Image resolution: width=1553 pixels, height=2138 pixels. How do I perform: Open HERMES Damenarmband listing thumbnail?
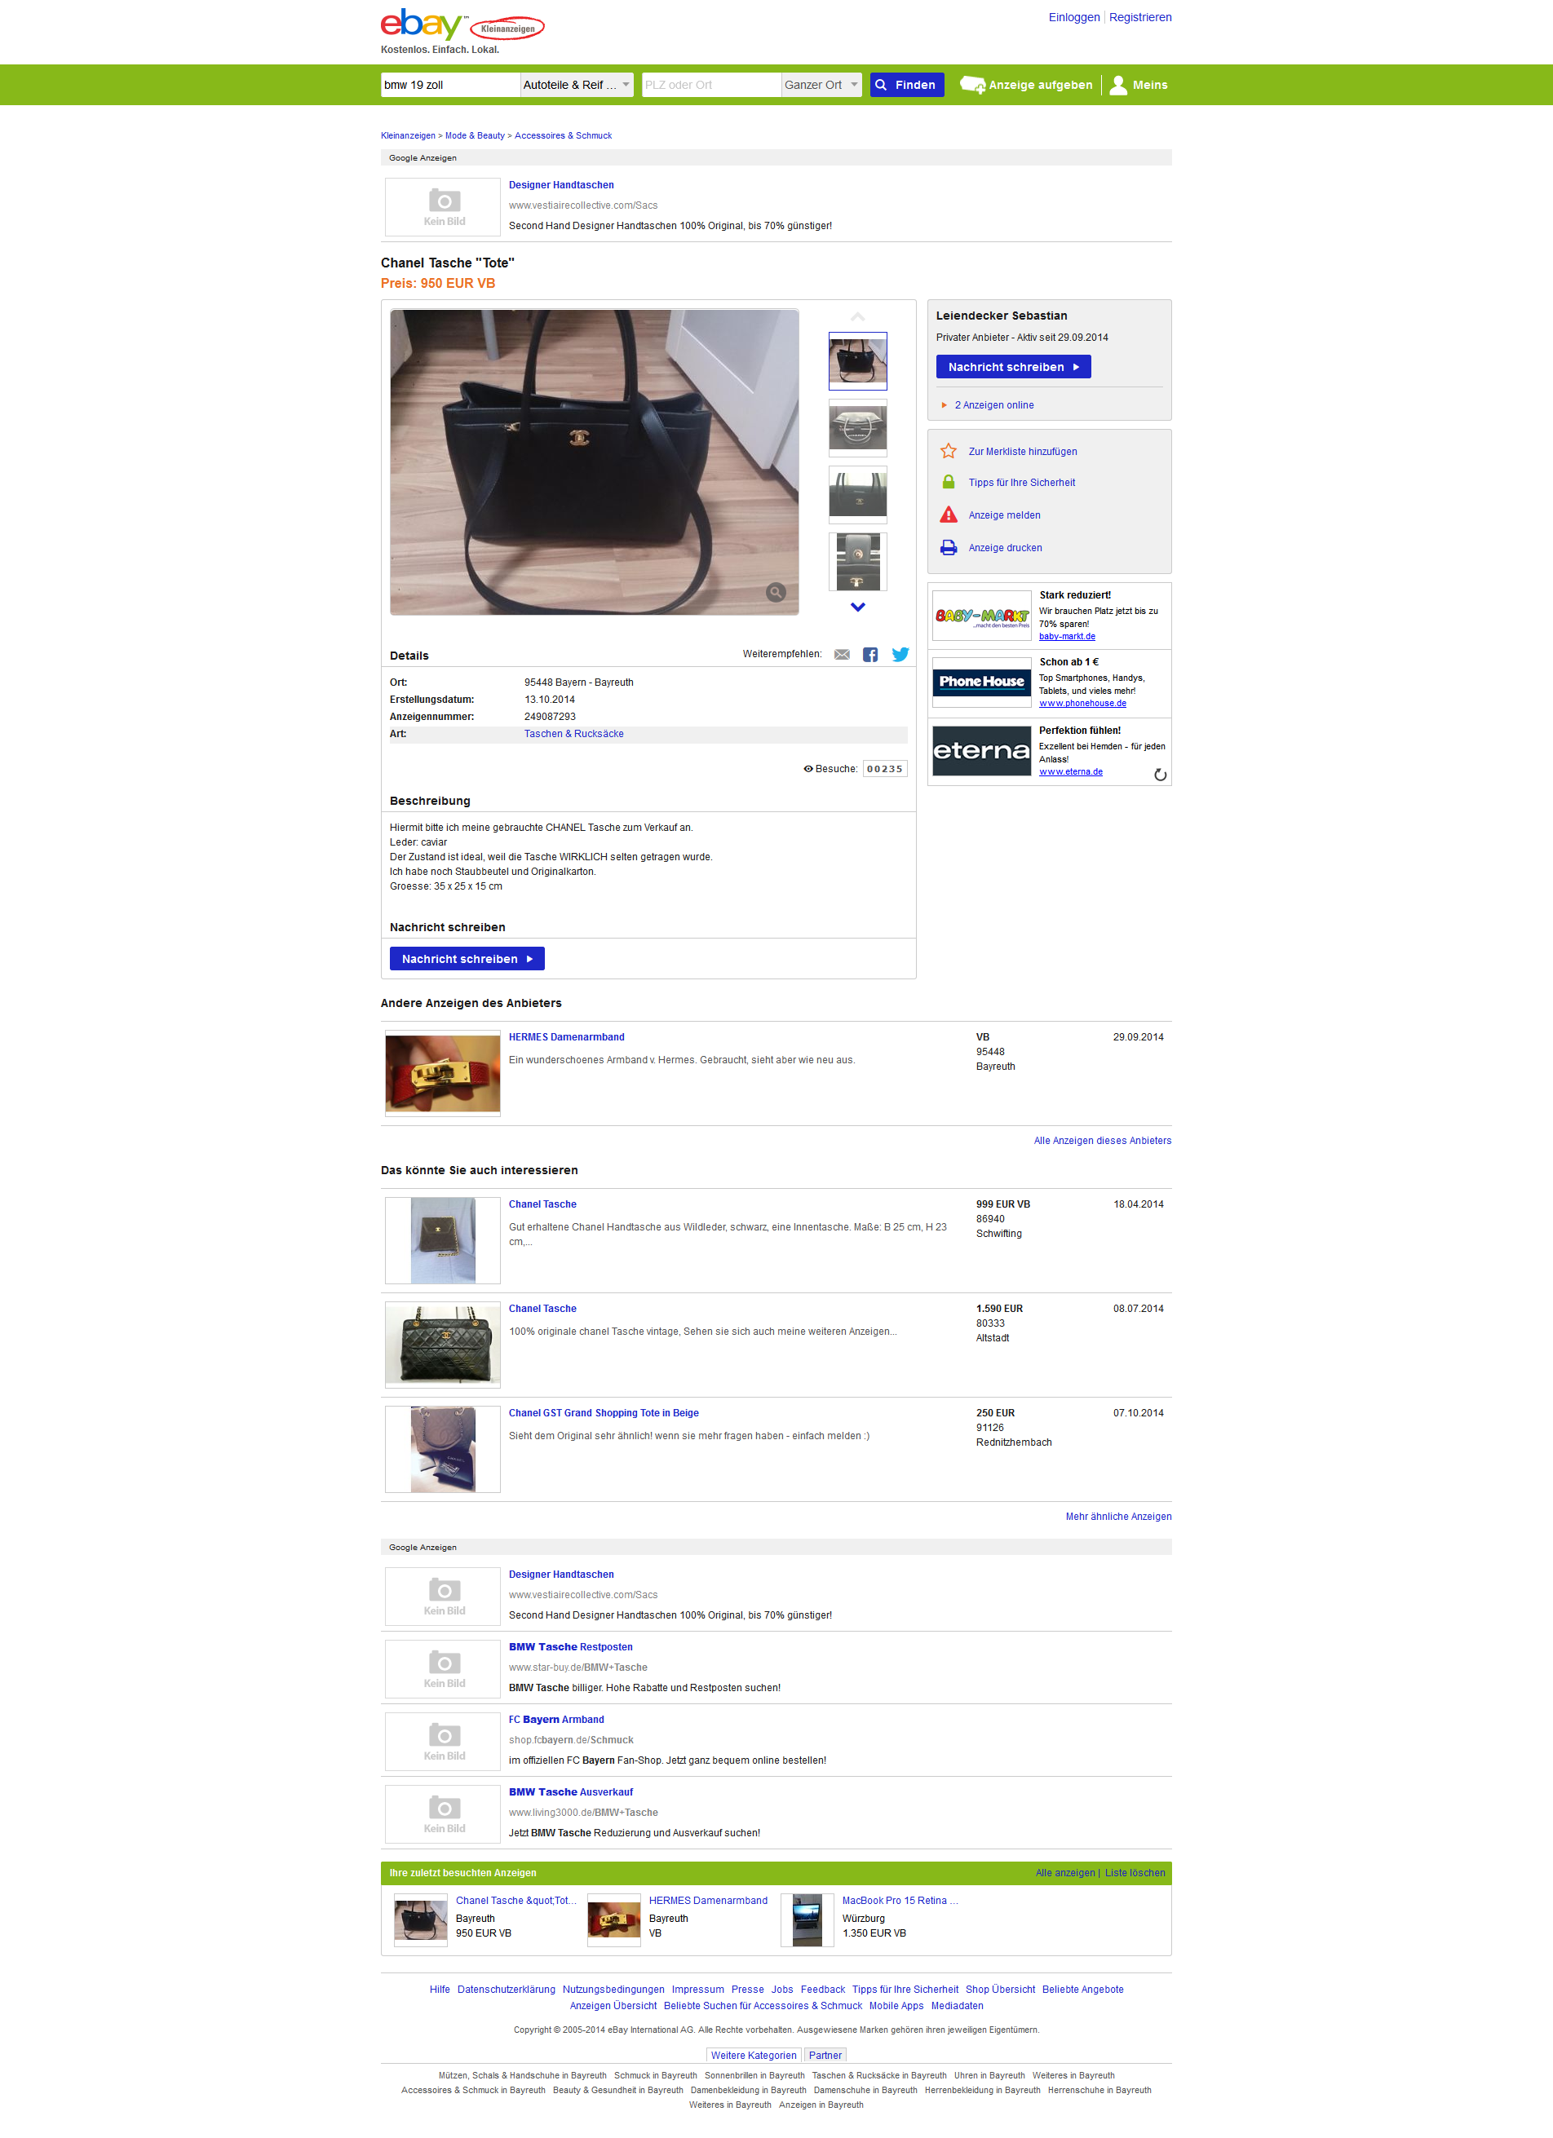click(x=443, y=1074)
